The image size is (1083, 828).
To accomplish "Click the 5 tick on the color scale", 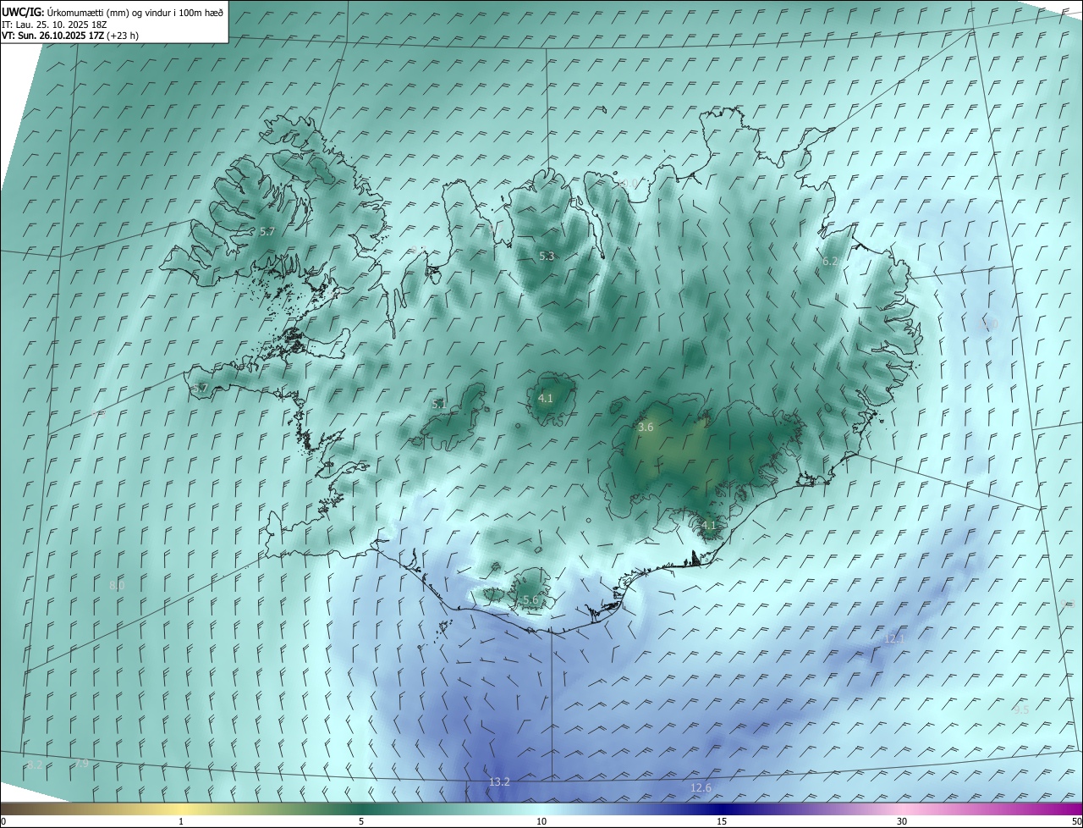I will point(361,821).
